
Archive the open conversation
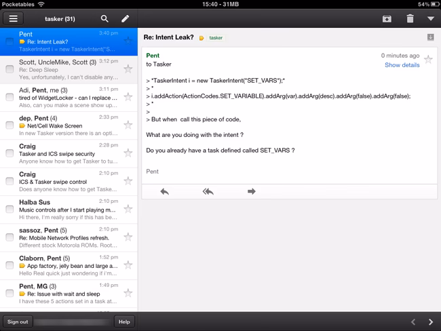387,18
